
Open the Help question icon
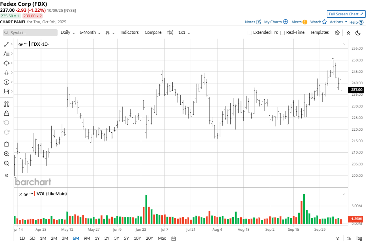(x=361, y=22)
